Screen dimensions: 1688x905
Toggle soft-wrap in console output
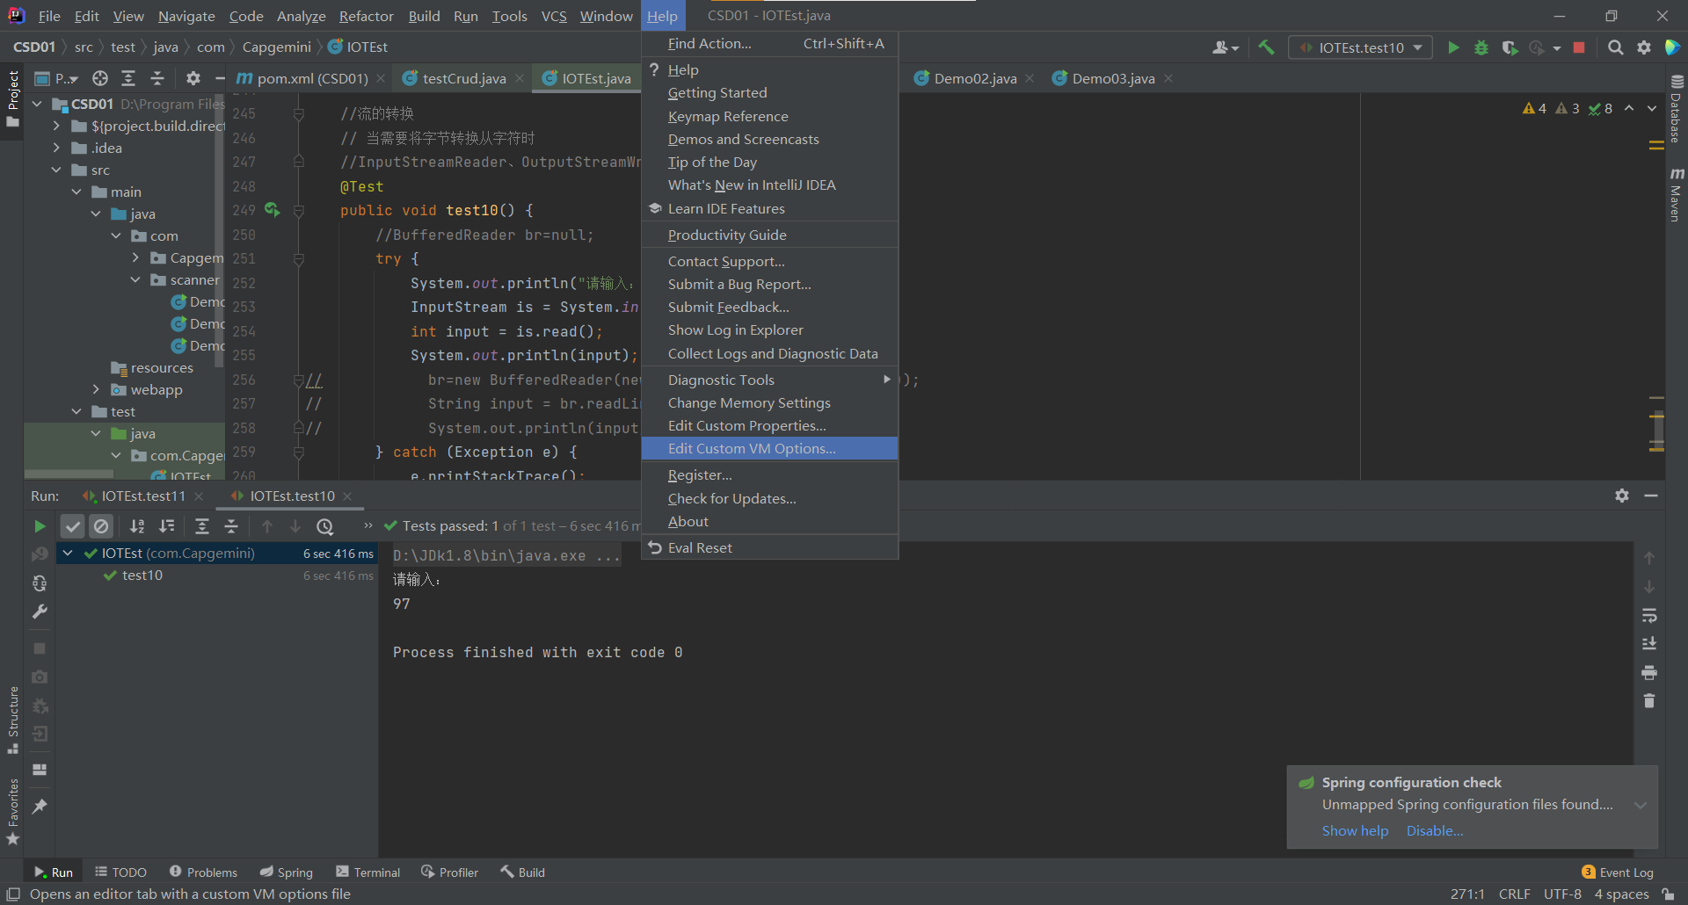coord(1649,615)
